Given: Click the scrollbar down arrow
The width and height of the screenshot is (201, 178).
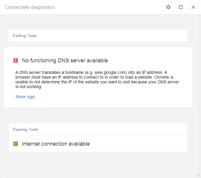Looking at the screenshot, I should tap(198, 176).
